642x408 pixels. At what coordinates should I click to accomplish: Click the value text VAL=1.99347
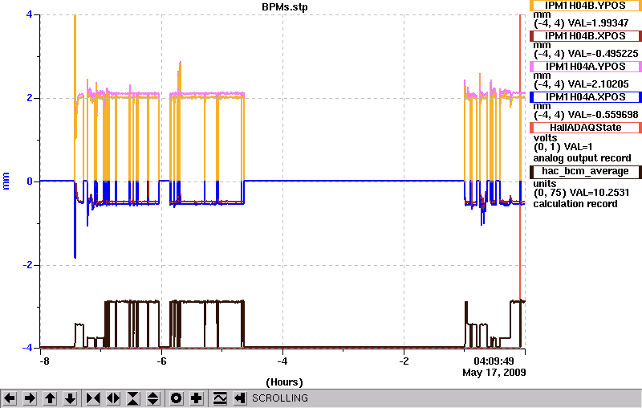coord(598,23)
